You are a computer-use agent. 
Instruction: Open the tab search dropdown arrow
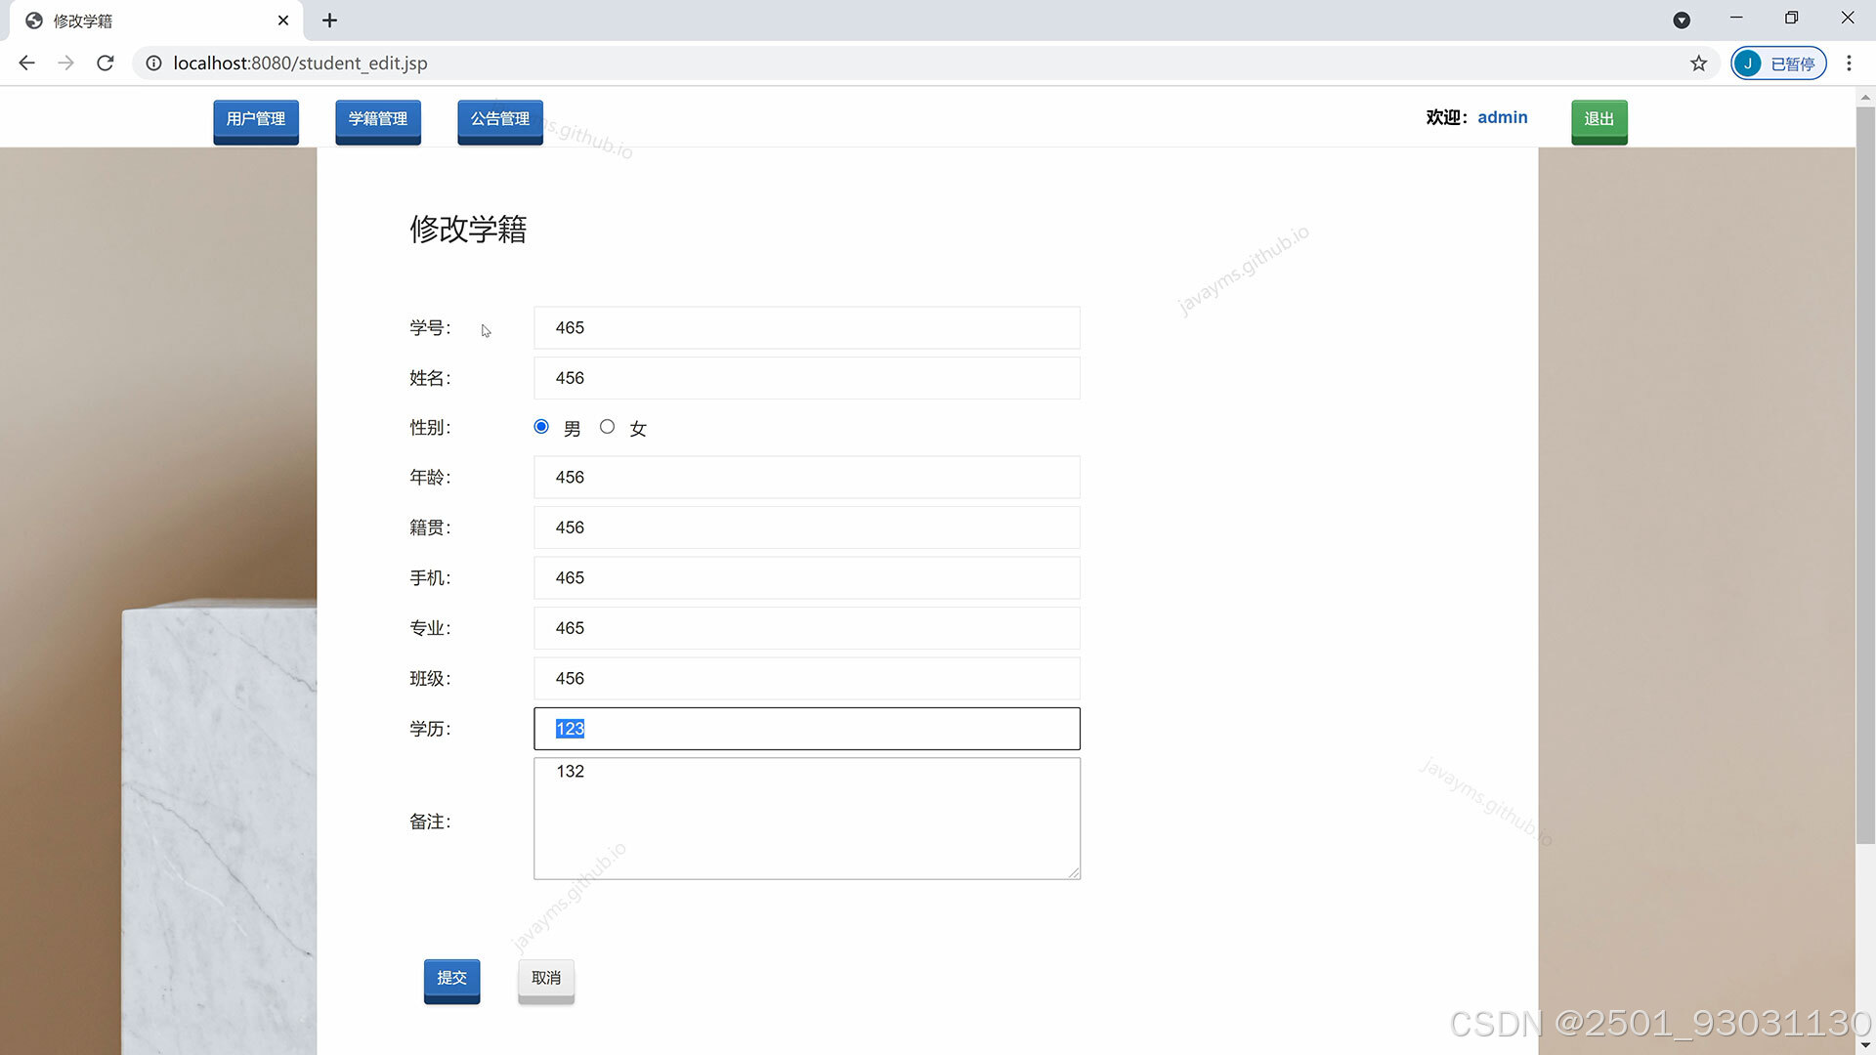[x=1682, y=21]
